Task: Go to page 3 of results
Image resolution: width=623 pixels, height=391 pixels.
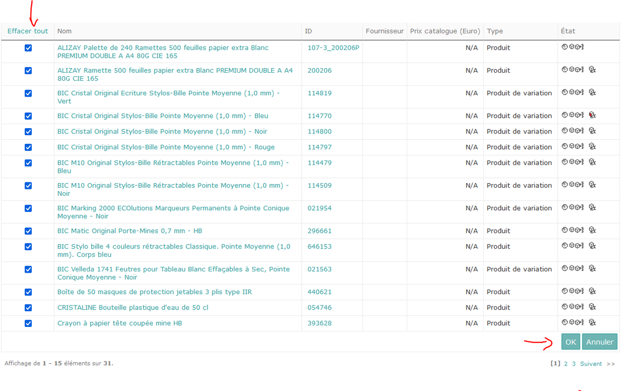Action: pyautogui.click(x=574, y=363)
